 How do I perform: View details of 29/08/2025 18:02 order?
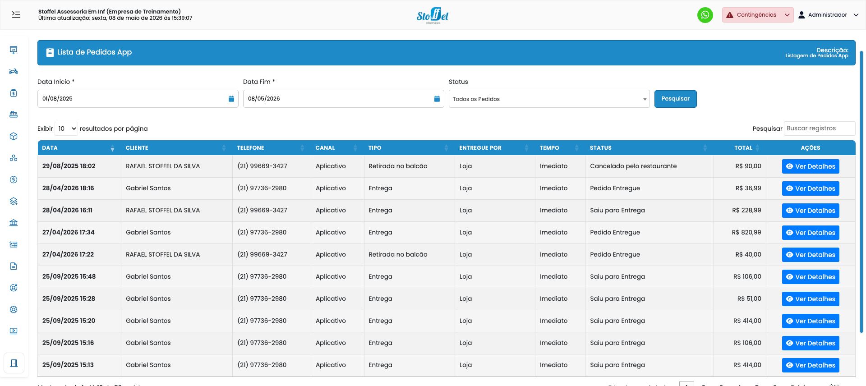[x=811, y=166]
